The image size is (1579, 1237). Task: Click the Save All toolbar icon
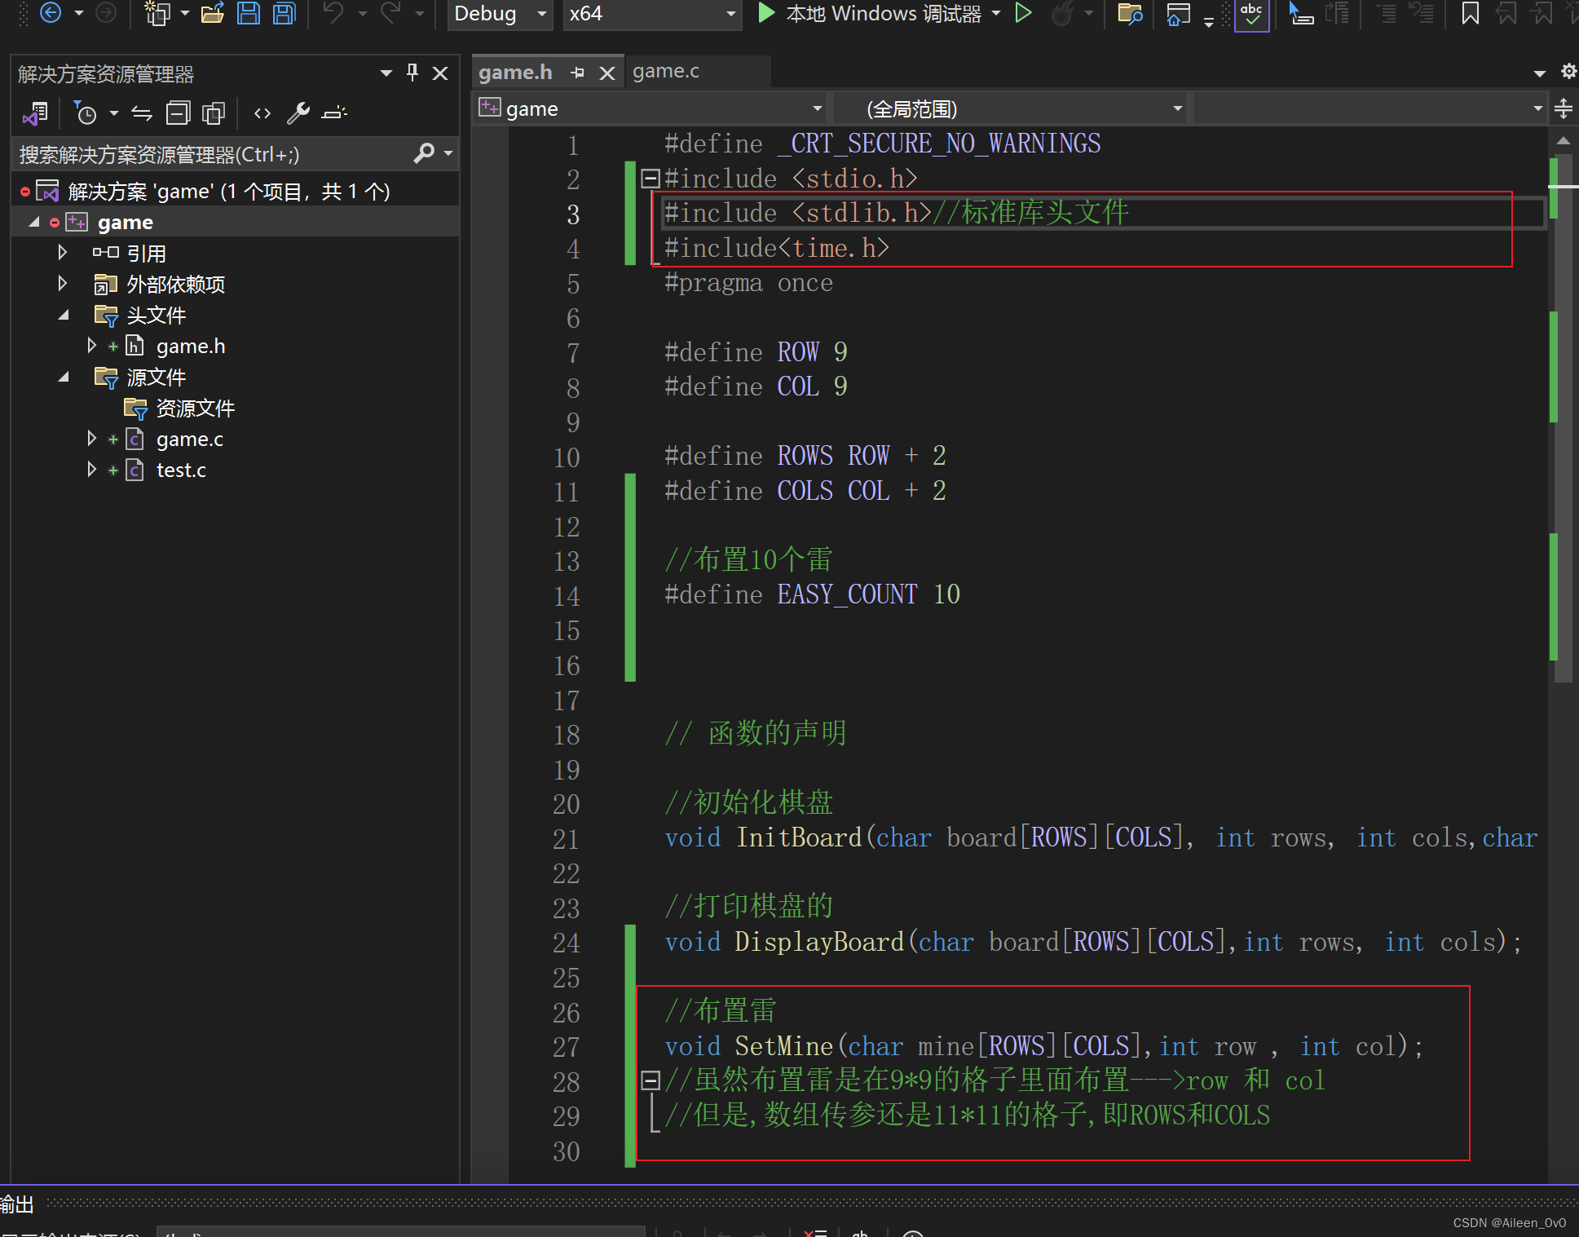click(x=284, y=13)
